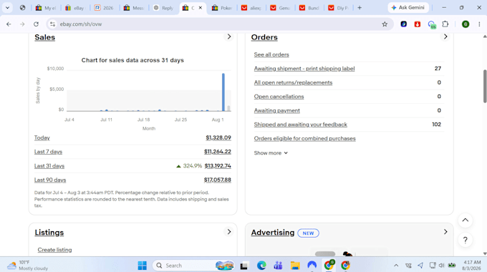Click the $11,264.22 sales amount
This screenshot has width=487, height=272.
218,152
